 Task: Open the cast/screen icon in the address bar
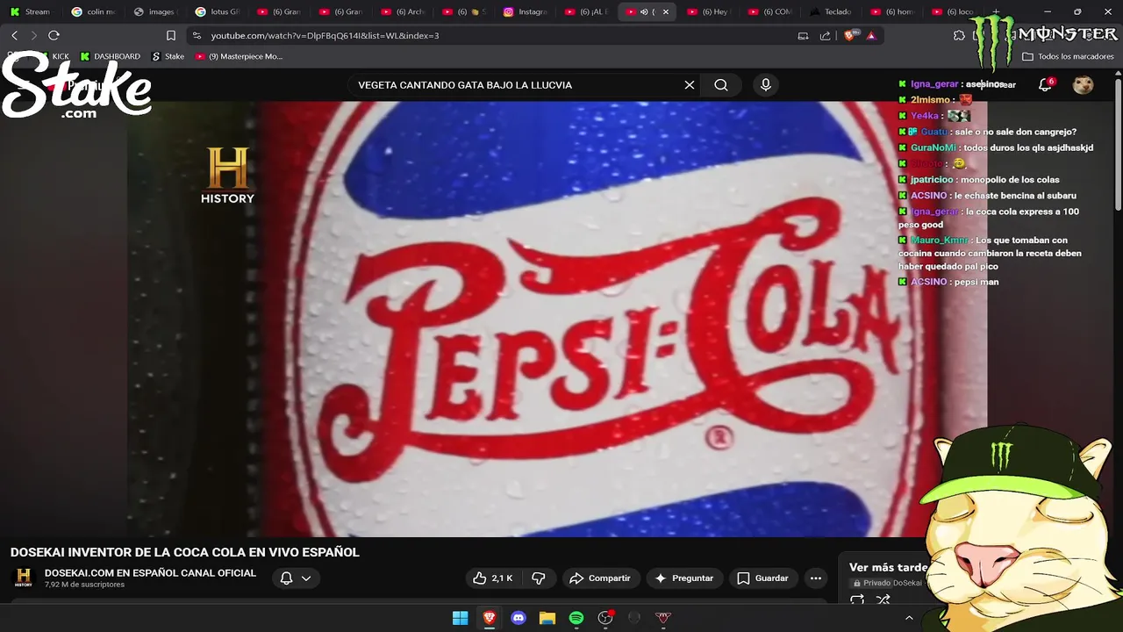pyautogui.click(x=803, y=35)
